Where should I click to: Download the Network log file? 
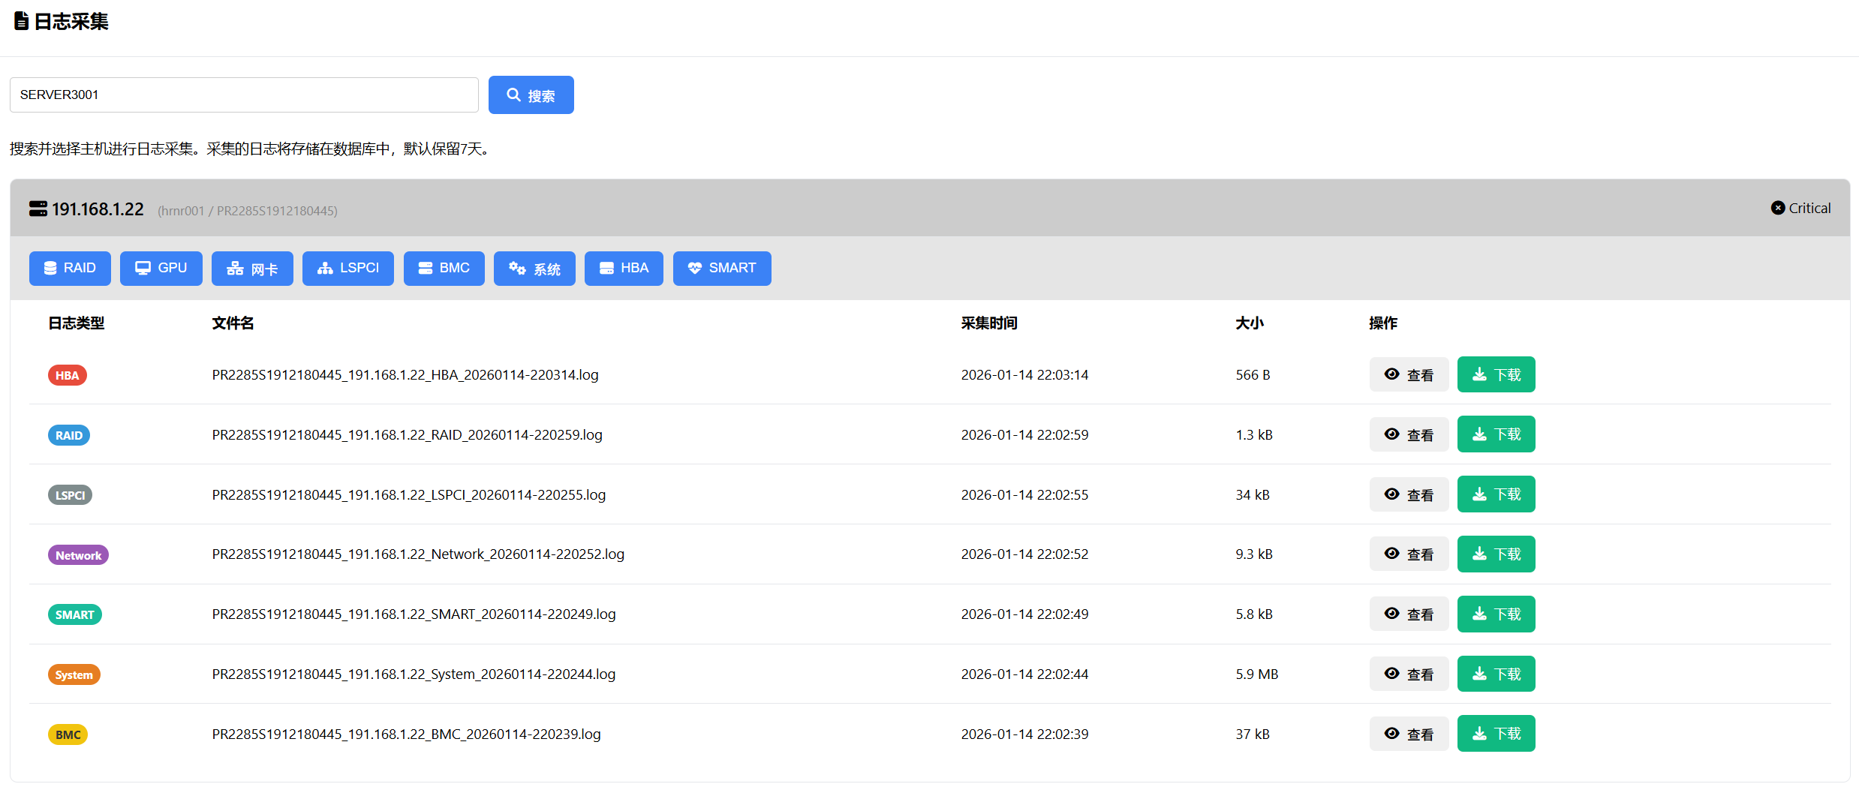tap(1496, 554)
